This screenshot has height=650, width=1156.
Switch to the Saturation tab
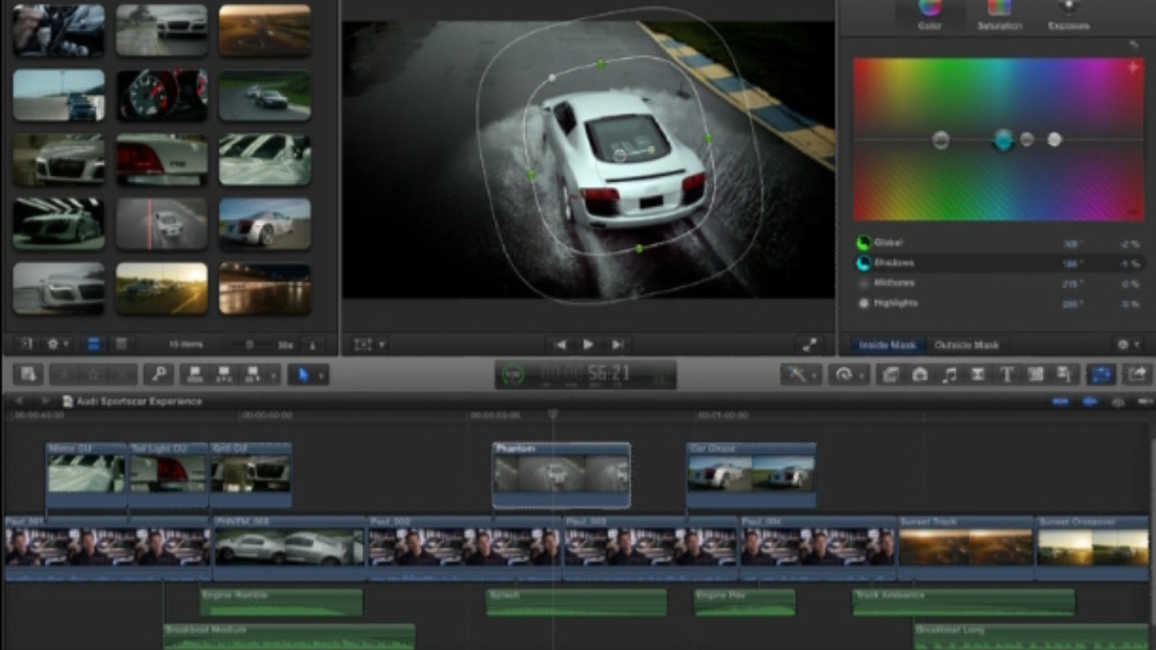click(998, 15)
